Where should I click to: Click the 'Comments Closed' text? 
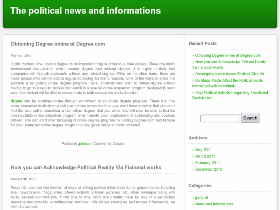tap(109, 144)
